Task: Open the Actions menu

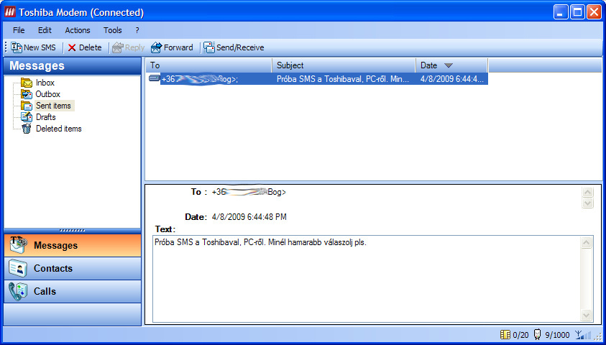Action: coord(78,30)
